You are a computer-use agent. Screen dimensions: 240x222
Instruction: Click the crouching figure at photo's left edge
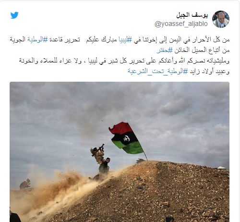tap(25, 184)
